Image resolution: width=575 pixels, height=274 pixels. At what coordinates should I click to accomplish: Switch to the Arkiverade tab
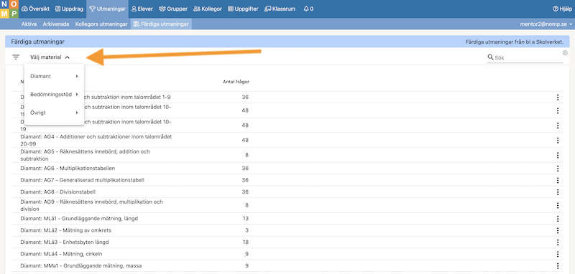[x=56, y=24]
